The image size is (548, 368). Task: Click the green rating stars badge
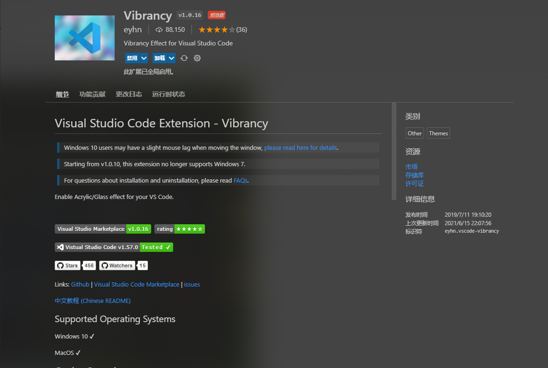[180, 229]
